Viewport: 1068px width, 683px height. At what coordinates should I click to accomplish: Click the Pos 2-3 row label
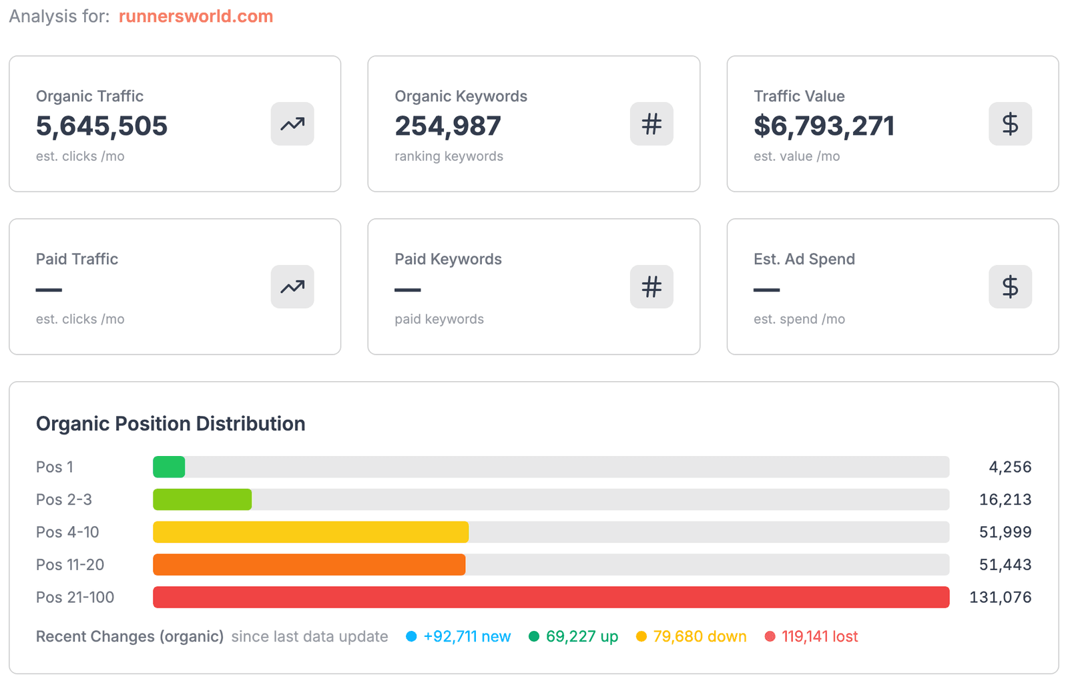point(63,499)
